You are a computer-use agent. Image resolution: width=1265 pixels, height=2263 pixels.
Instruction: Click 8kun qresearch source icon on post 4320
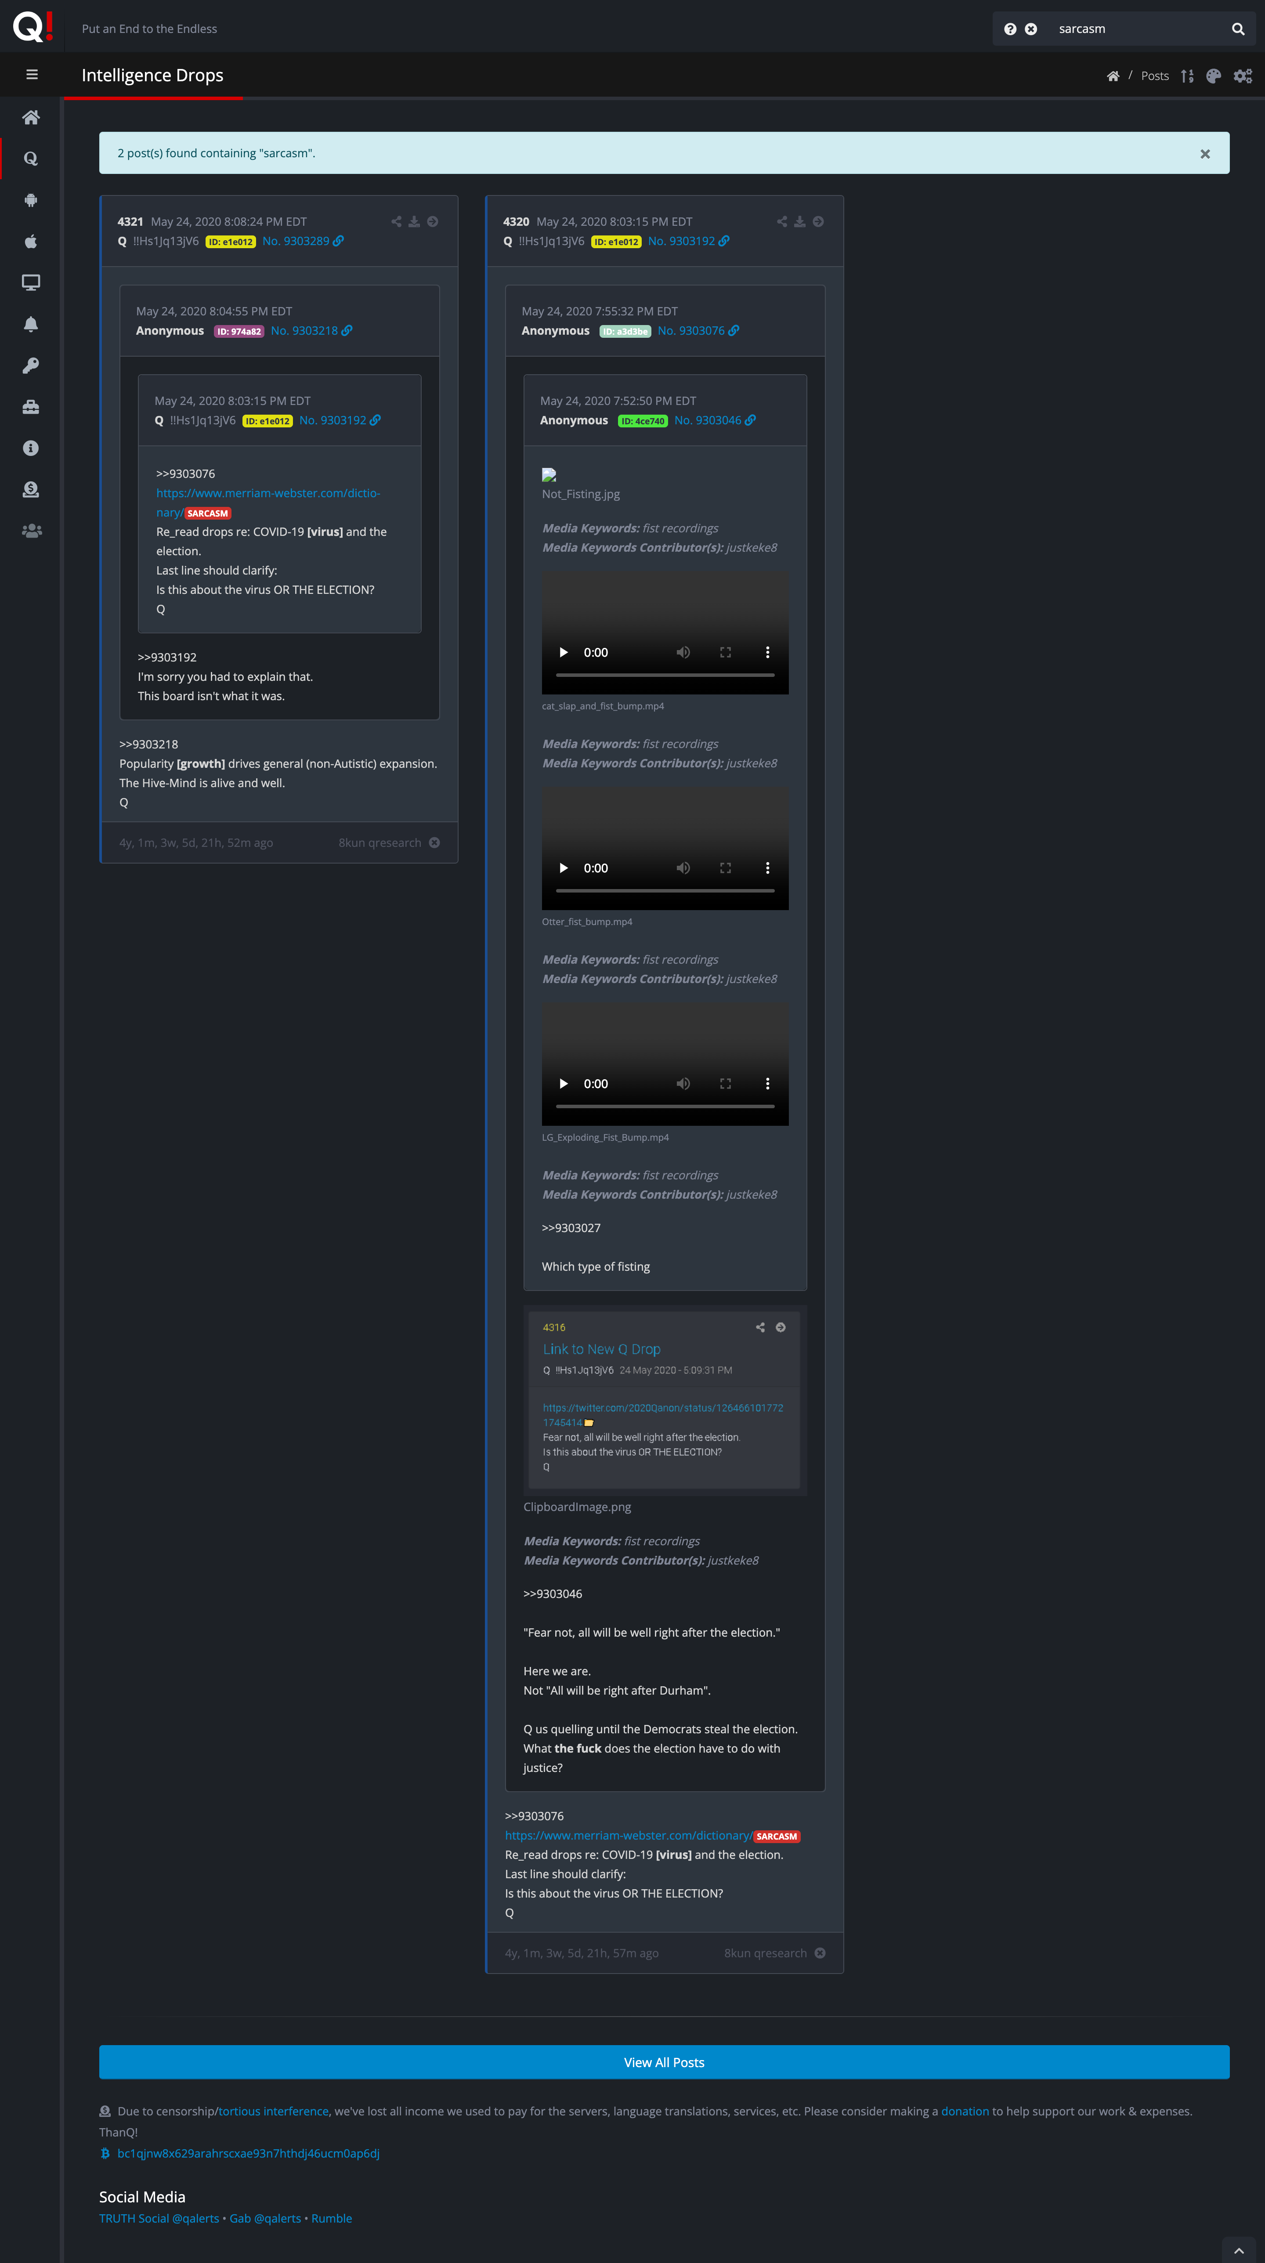tap(820, 1953)
